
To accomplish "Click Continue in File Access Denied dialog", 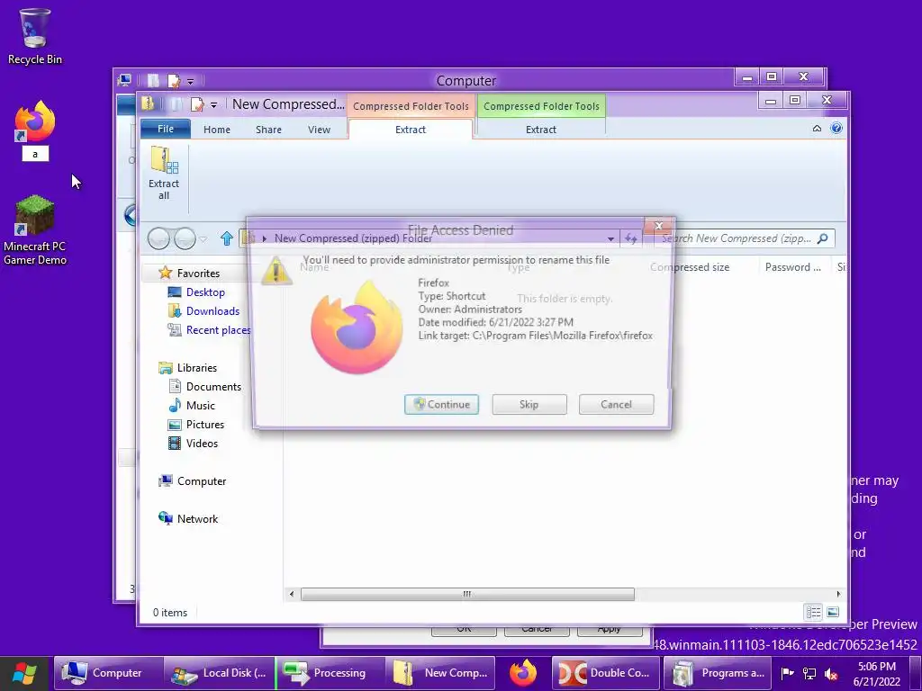I will click(x=441, y=404).
